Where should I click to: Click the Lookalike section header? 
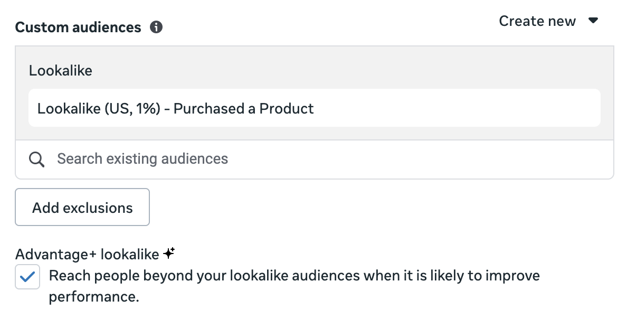61,71
